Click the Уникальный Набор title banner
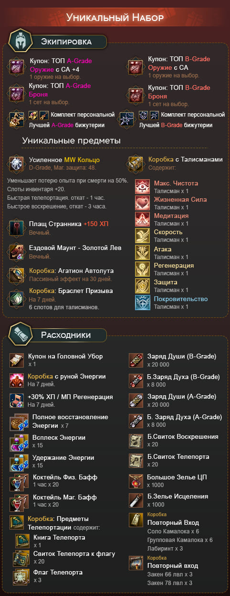Viewport: 230px width, 596px height. click(115, 18)
